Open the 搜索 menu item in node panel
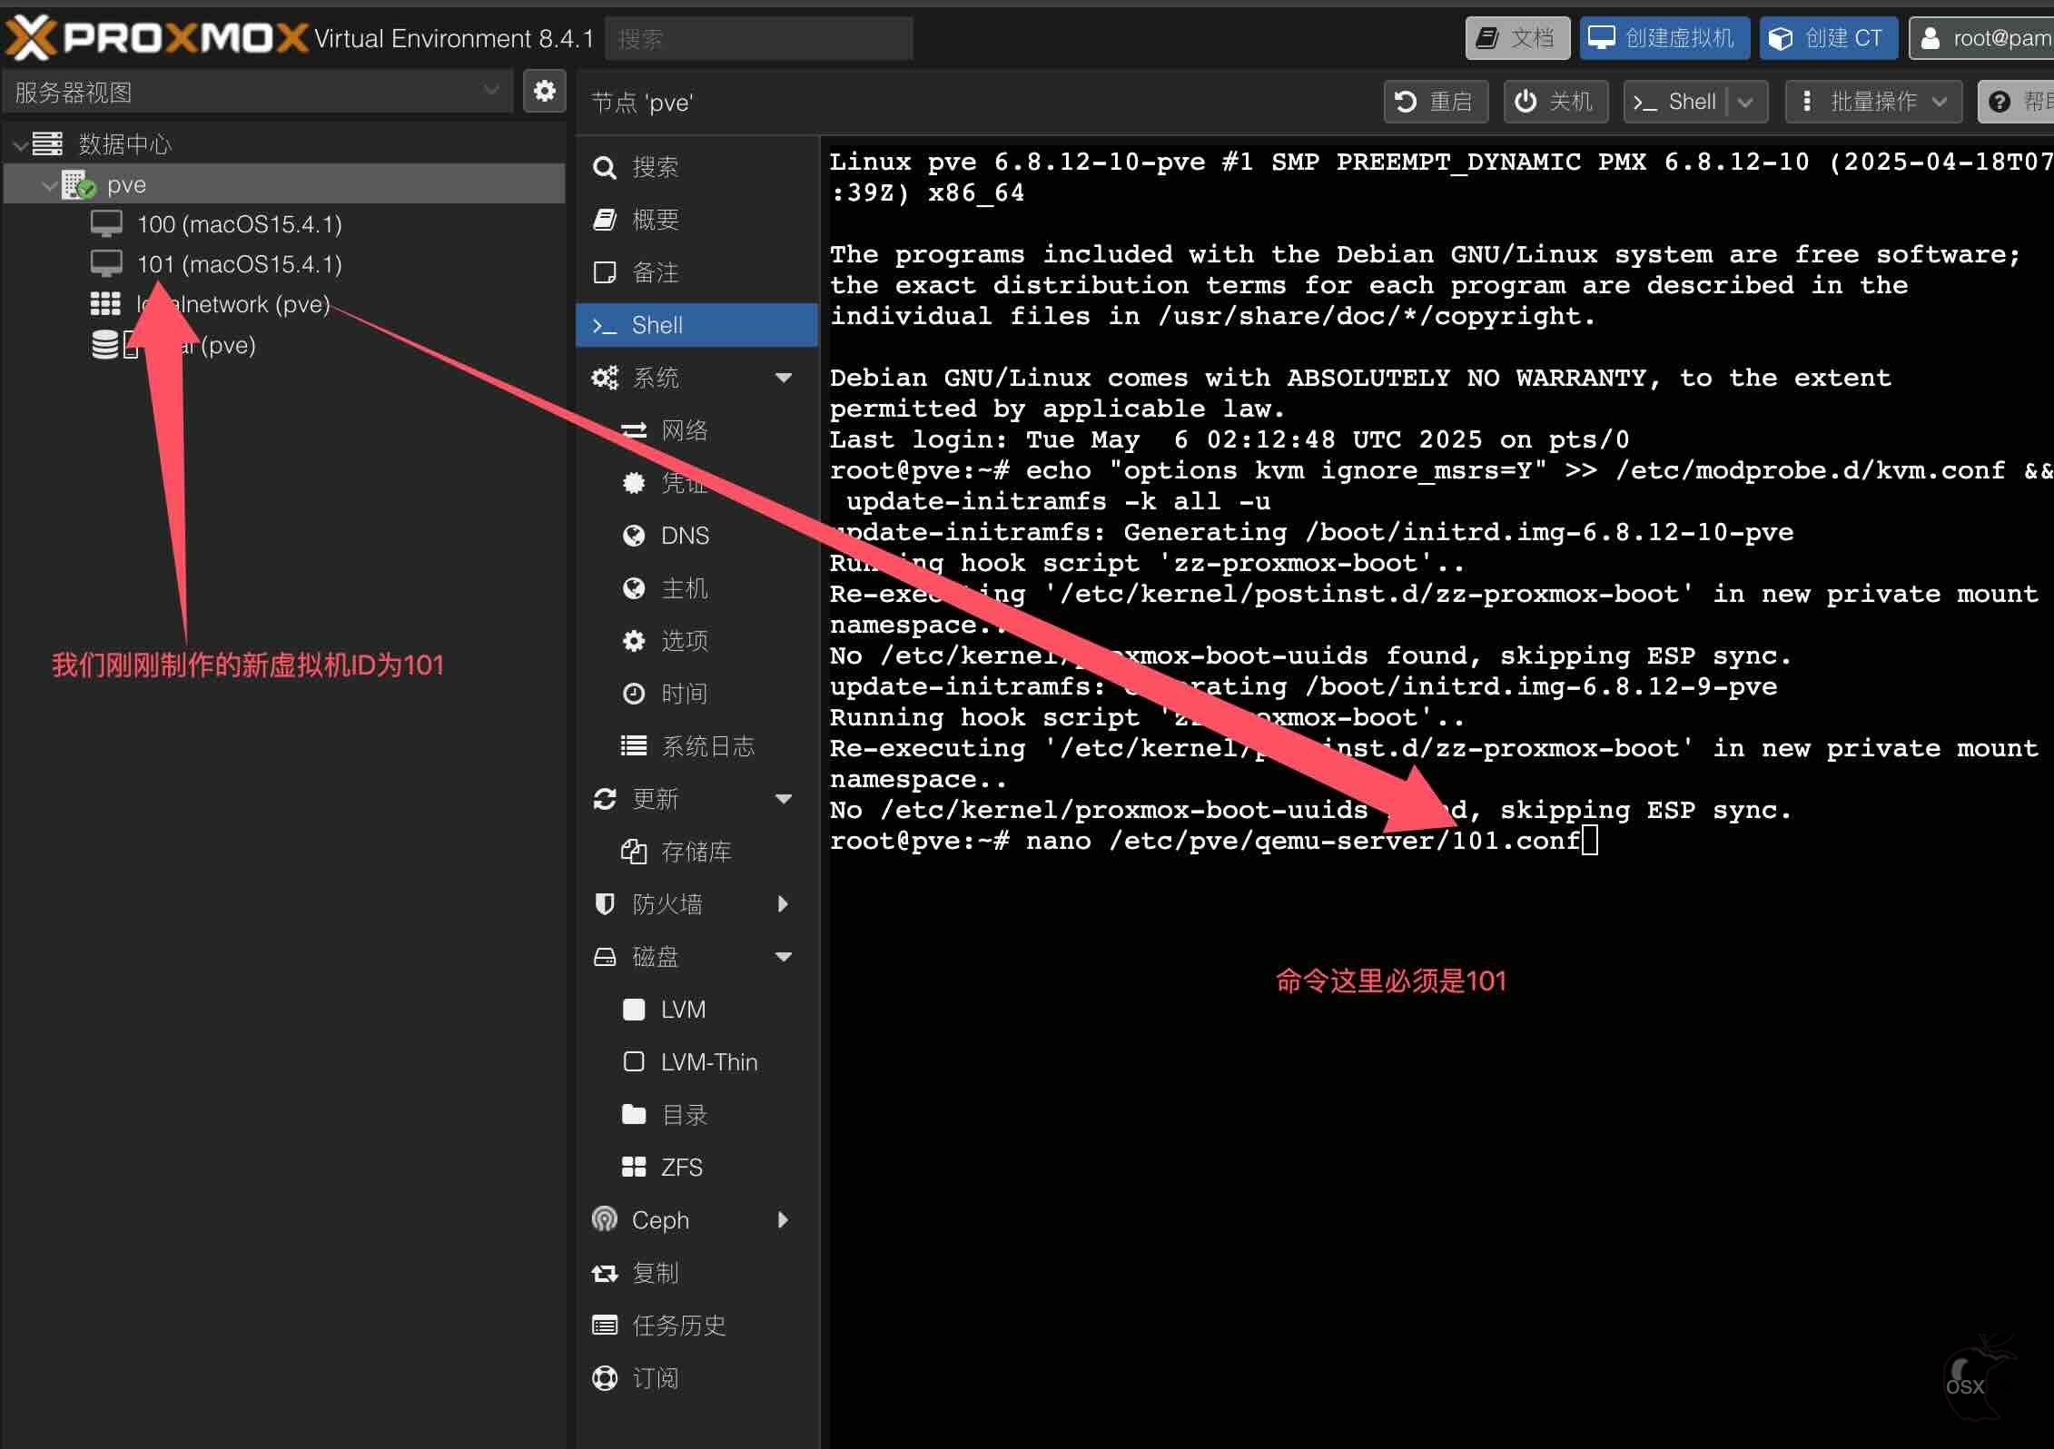 [696, 167]
